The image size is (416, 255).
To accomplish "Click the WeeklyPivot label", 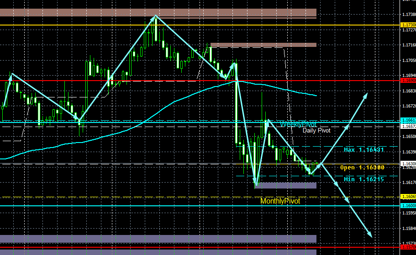I will point(298,124).
